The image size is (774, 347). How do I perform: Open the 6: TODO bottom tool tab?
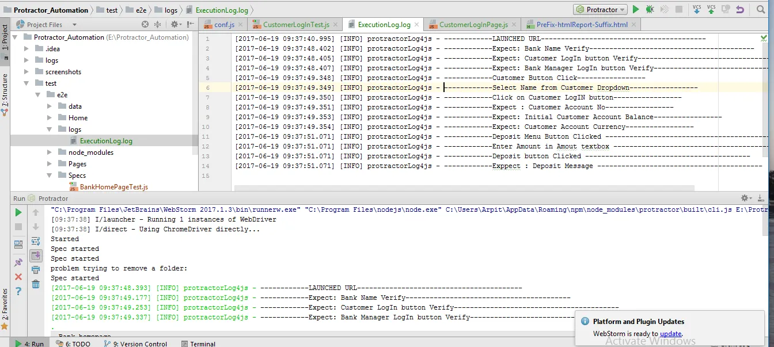73,344
